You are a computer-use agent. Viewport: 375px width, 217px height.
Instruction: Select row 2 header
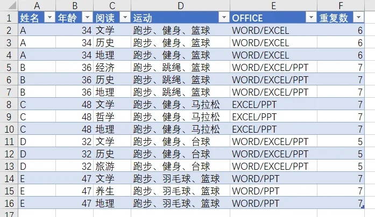pyautogui.click(x=9, y=30)
